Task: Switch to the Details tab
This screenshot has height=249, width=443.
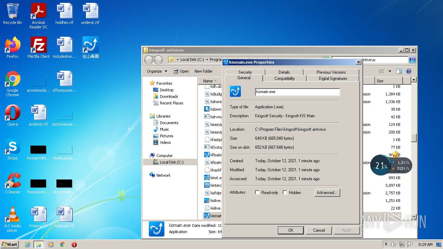Action: coord(284,72)
